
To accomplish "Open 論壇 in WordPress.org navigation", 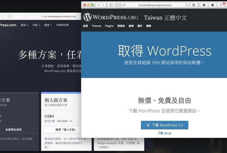I will (131, 26).
